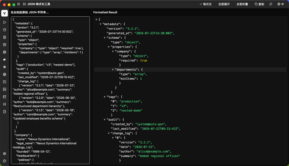Toggle sidebar with title bar panel icon
This screenshot has height=166, width=289.
(x=19, y=4)
